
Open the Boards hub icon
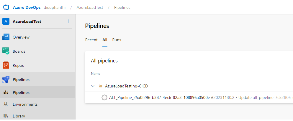click(x=6, y=51)
